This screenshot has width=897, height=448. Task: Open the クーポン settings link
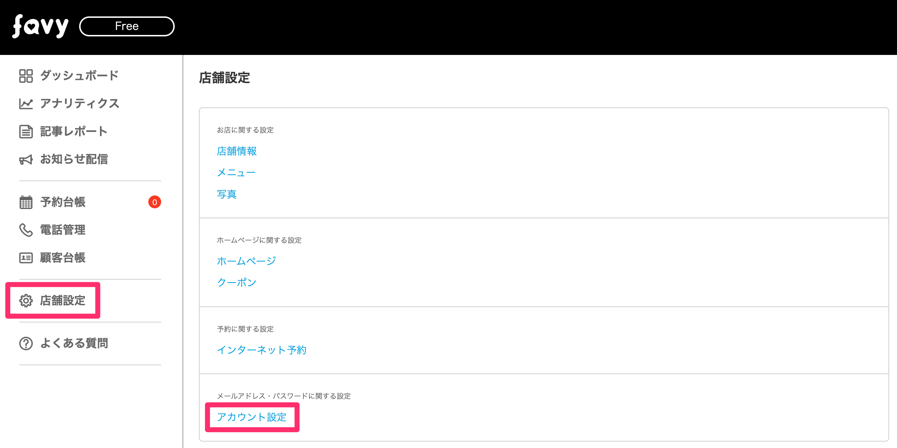pos(237,282)
